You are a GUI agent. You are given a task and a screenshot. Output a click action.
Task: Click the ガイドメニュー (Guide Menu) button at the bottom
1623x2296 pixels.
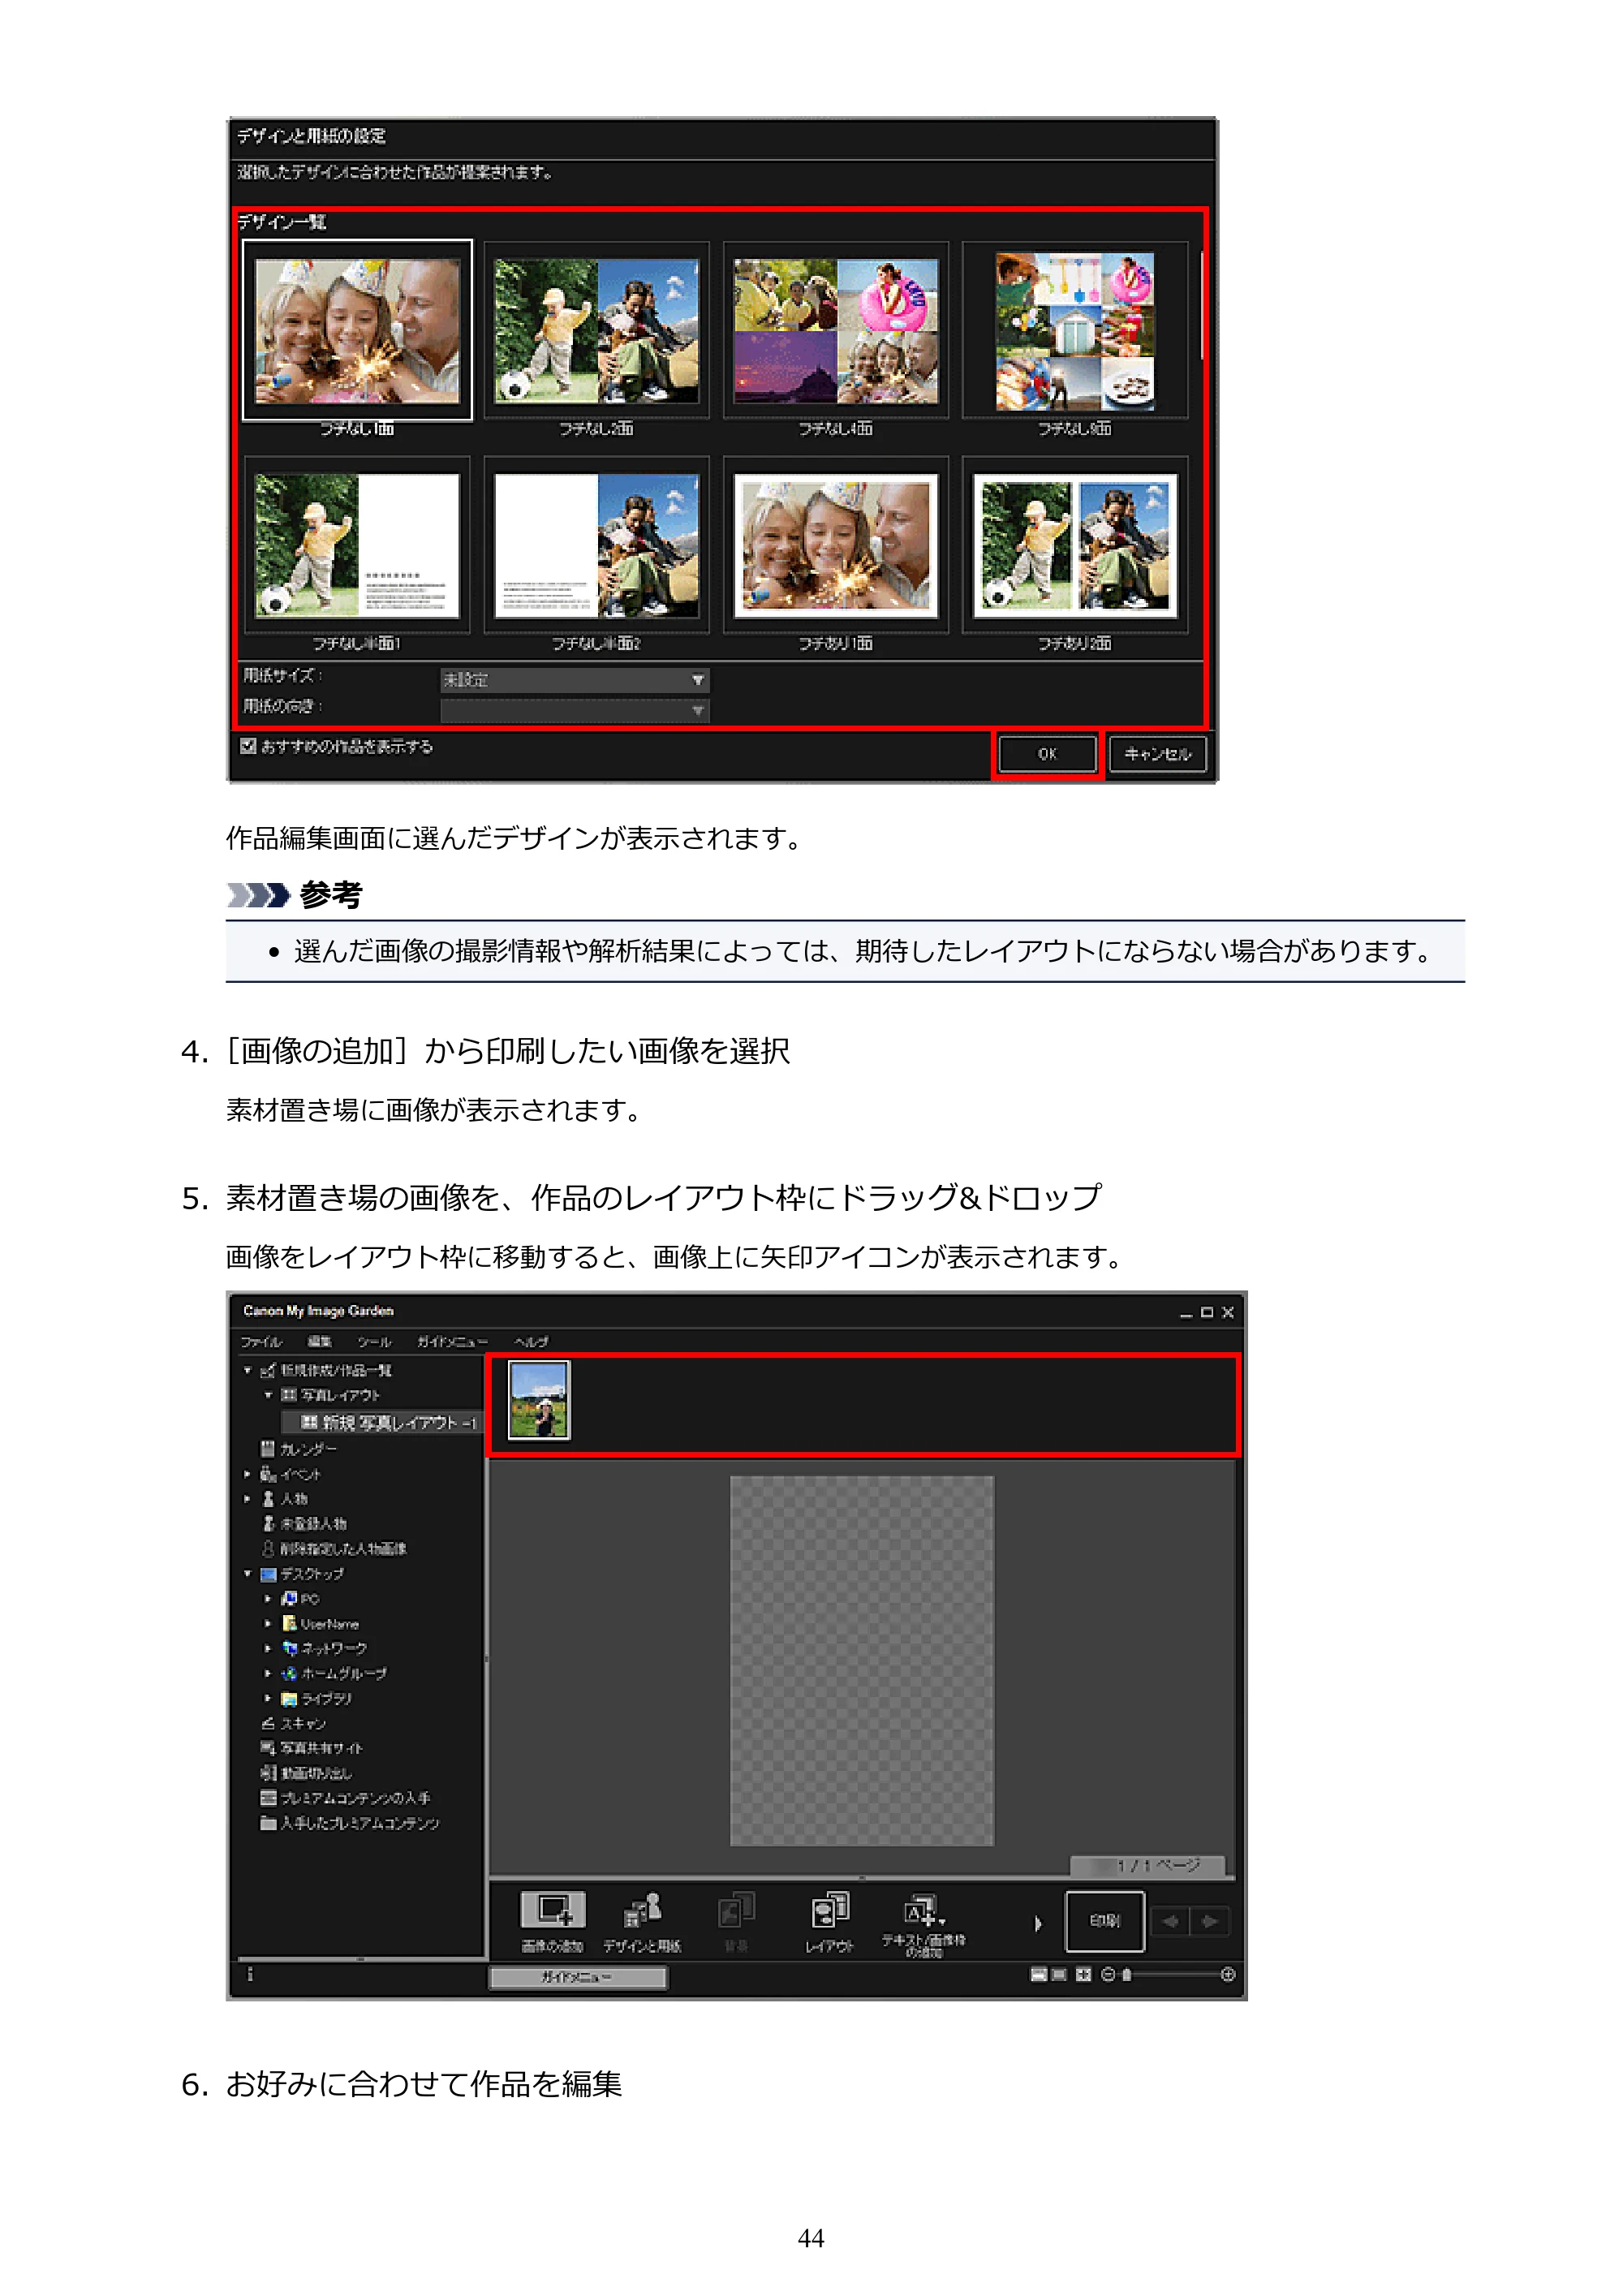[577, 1977]
